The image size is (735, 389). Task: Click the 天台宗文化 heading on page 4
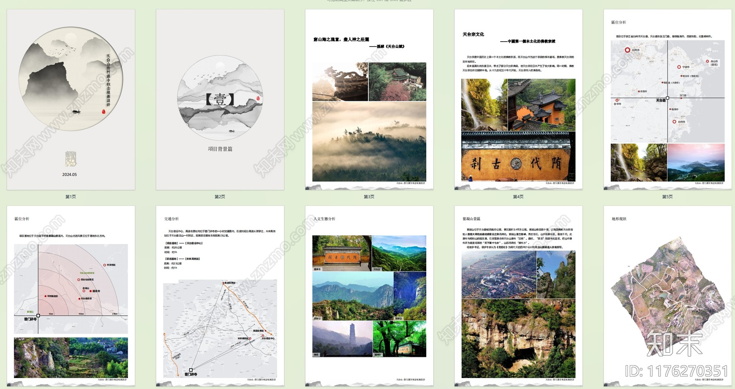pyautogui.click(x=473, y=34)
